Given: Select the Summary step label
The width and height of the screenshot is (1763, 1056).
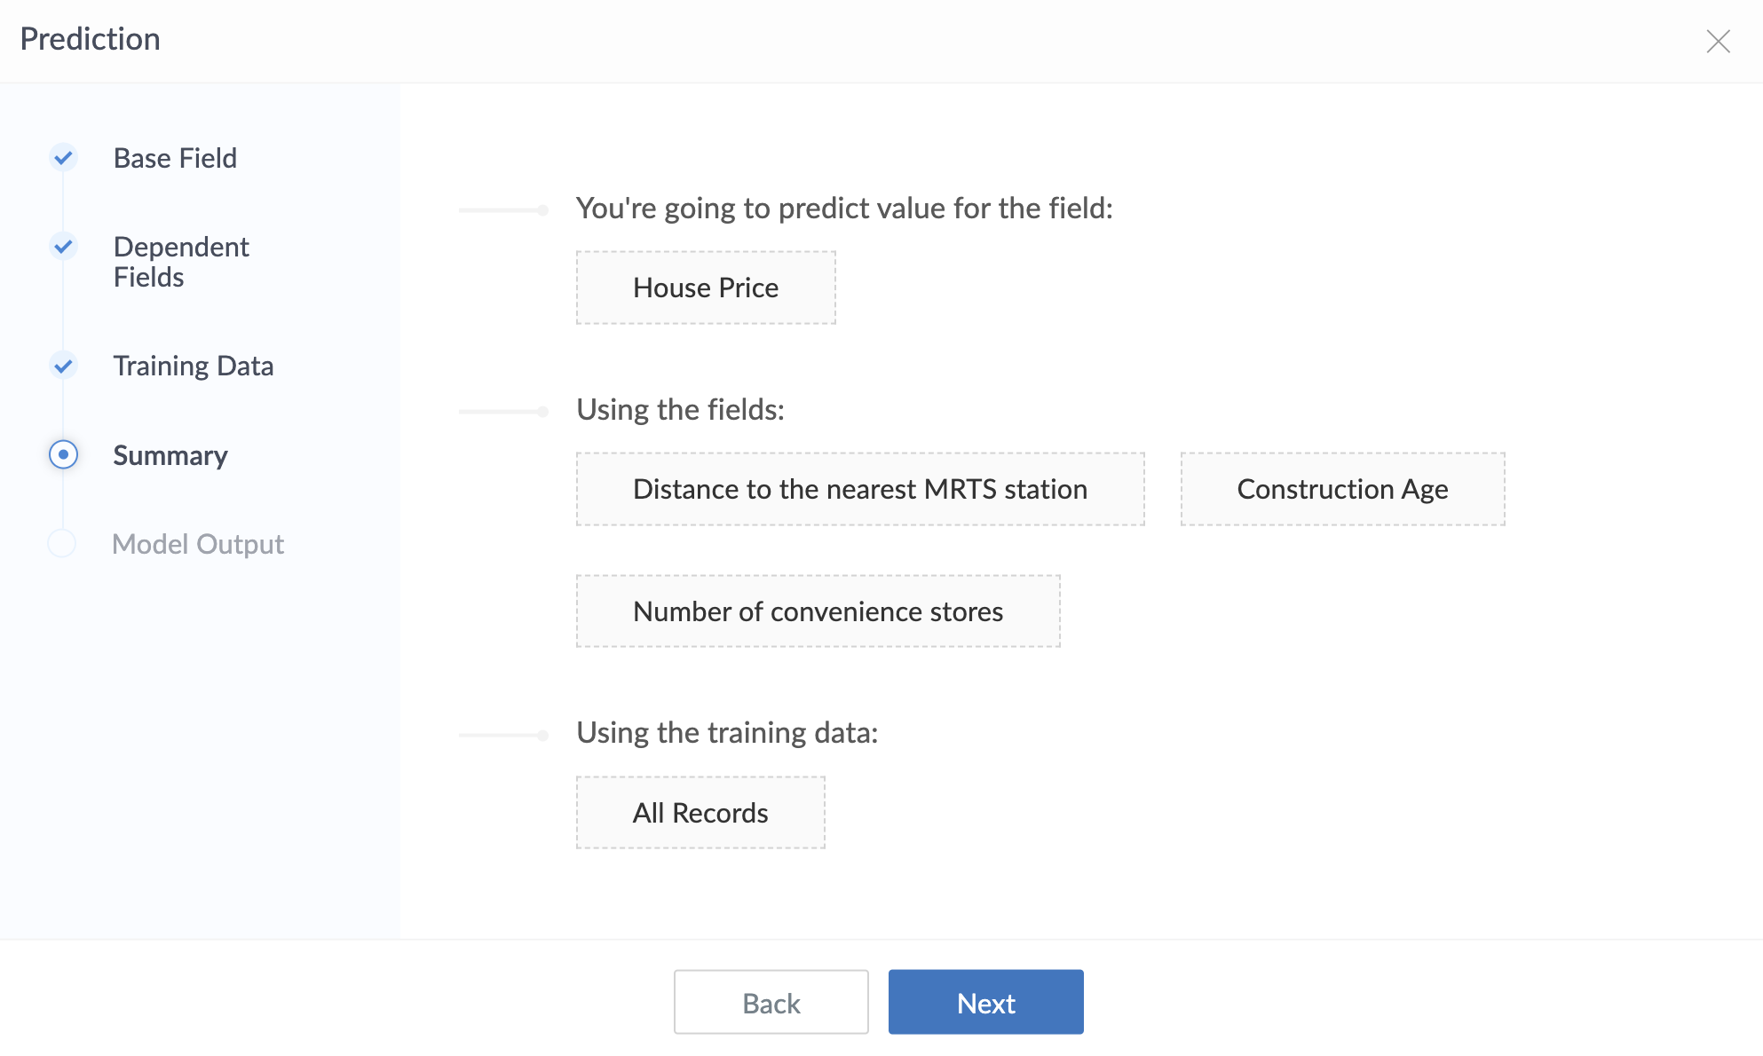Looking at the screenshot, I should point(170,455).
